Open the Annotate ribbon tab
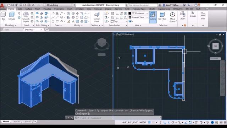The width and height of the screenshot is (227, 128). [79, 9]
